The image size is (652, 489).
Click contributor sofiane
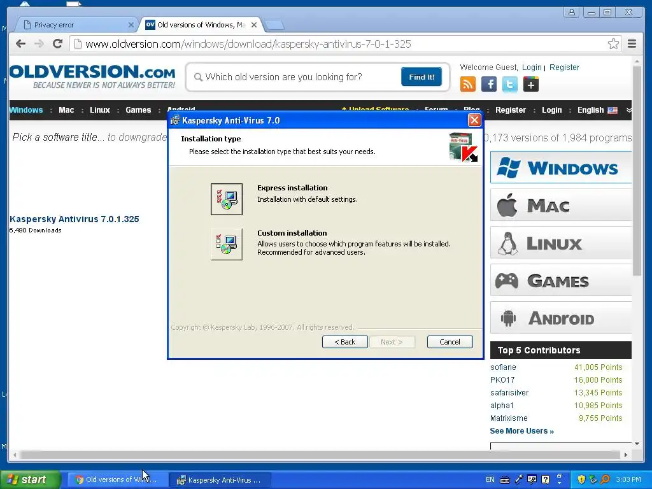(x=503, y=367)
